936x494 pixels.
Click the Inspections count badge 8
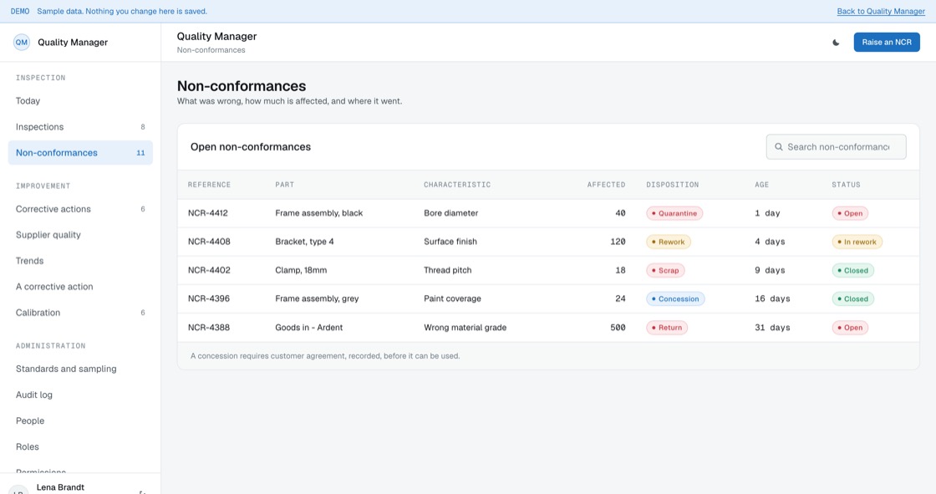coord(143,127)
